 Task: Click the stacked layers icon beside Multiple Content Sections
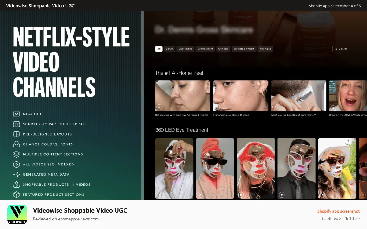17,154
